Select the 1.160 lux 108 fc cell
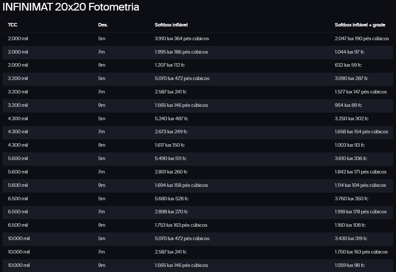Image resolution: width=396 pixels, height=272 pixels. click(x=350, y=225)
